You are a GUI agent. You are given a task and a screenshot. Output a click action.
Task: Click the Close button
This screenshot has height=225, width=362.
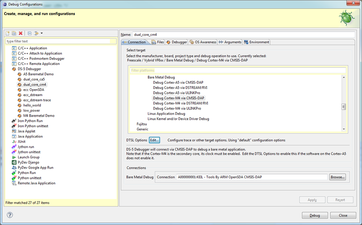tap(343, 215)
